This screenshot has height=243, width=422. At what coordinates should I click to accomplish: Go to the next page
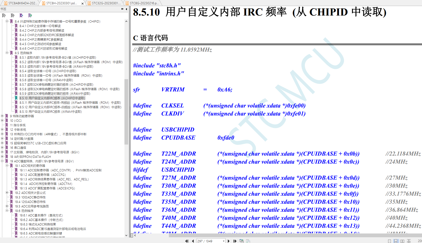pos(229,241)
